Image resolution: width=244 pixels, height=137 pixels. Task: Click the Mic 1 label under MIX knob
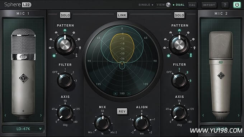point(91,132)
